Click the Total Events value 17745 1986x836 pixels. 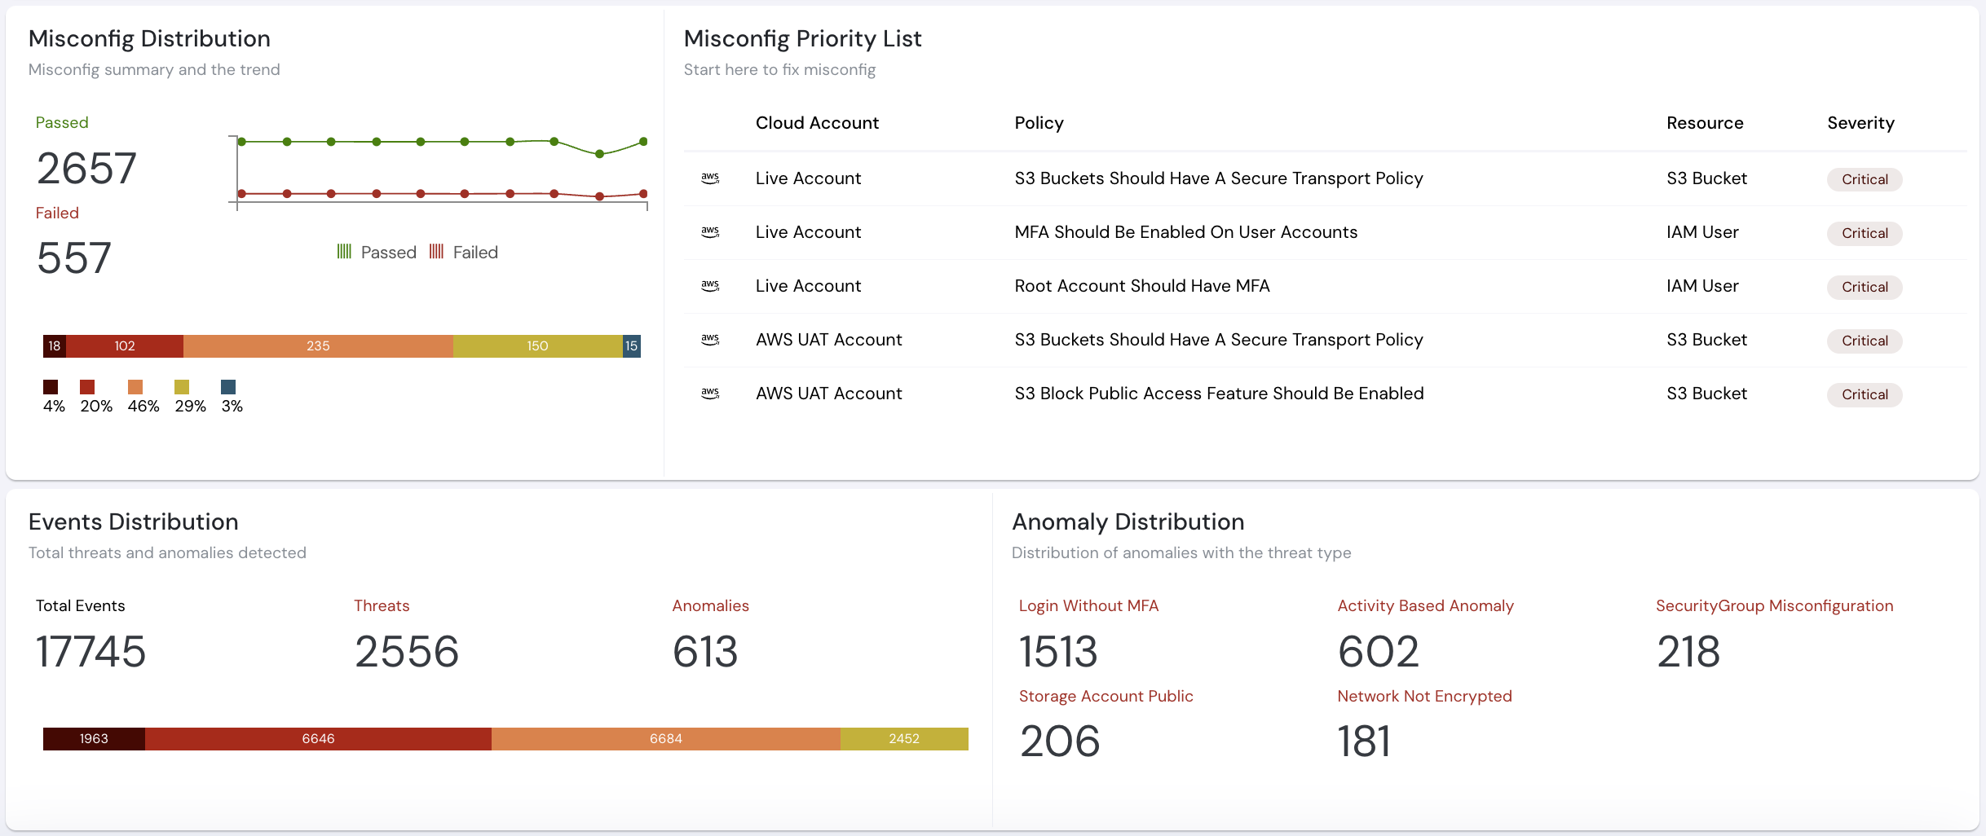pyautogui.click(x=90, y=651)
